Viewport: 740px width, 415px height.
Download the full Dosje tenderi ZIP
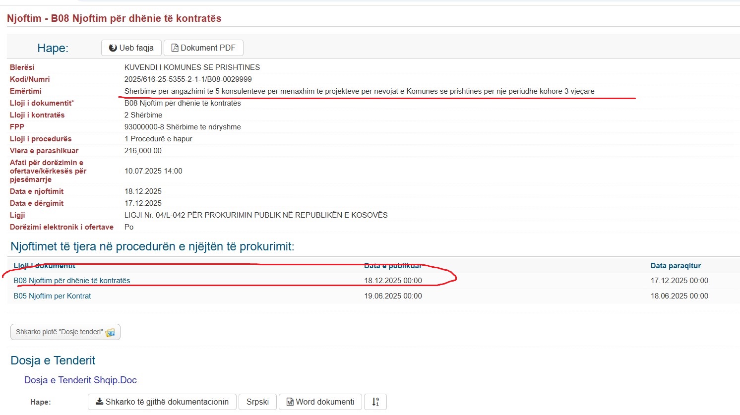click(x=65, y=332)
